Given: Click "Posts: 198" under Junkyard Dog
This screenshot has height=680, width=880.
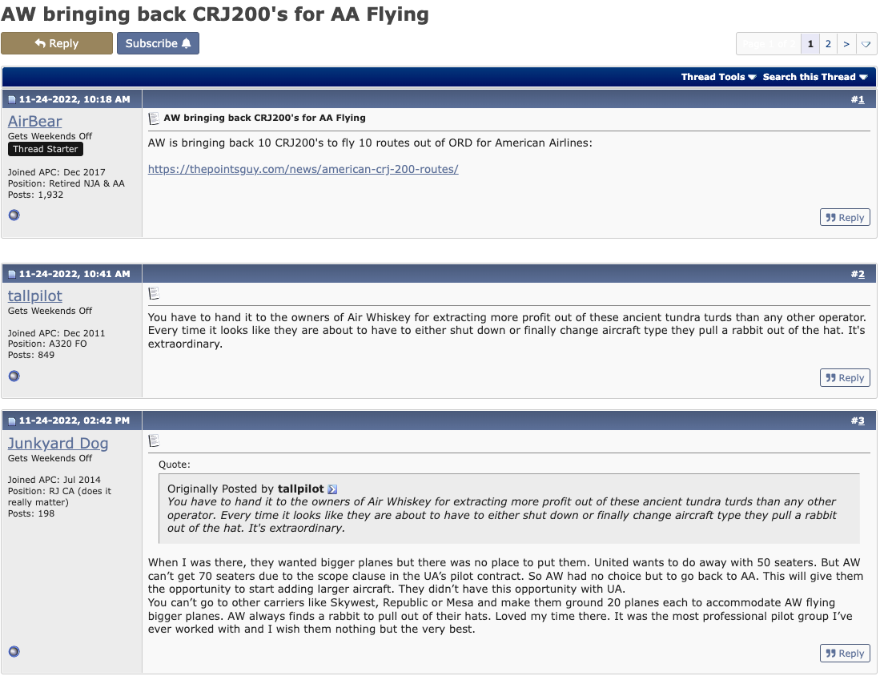Looking at the screenshot, I should pos(31,513).
